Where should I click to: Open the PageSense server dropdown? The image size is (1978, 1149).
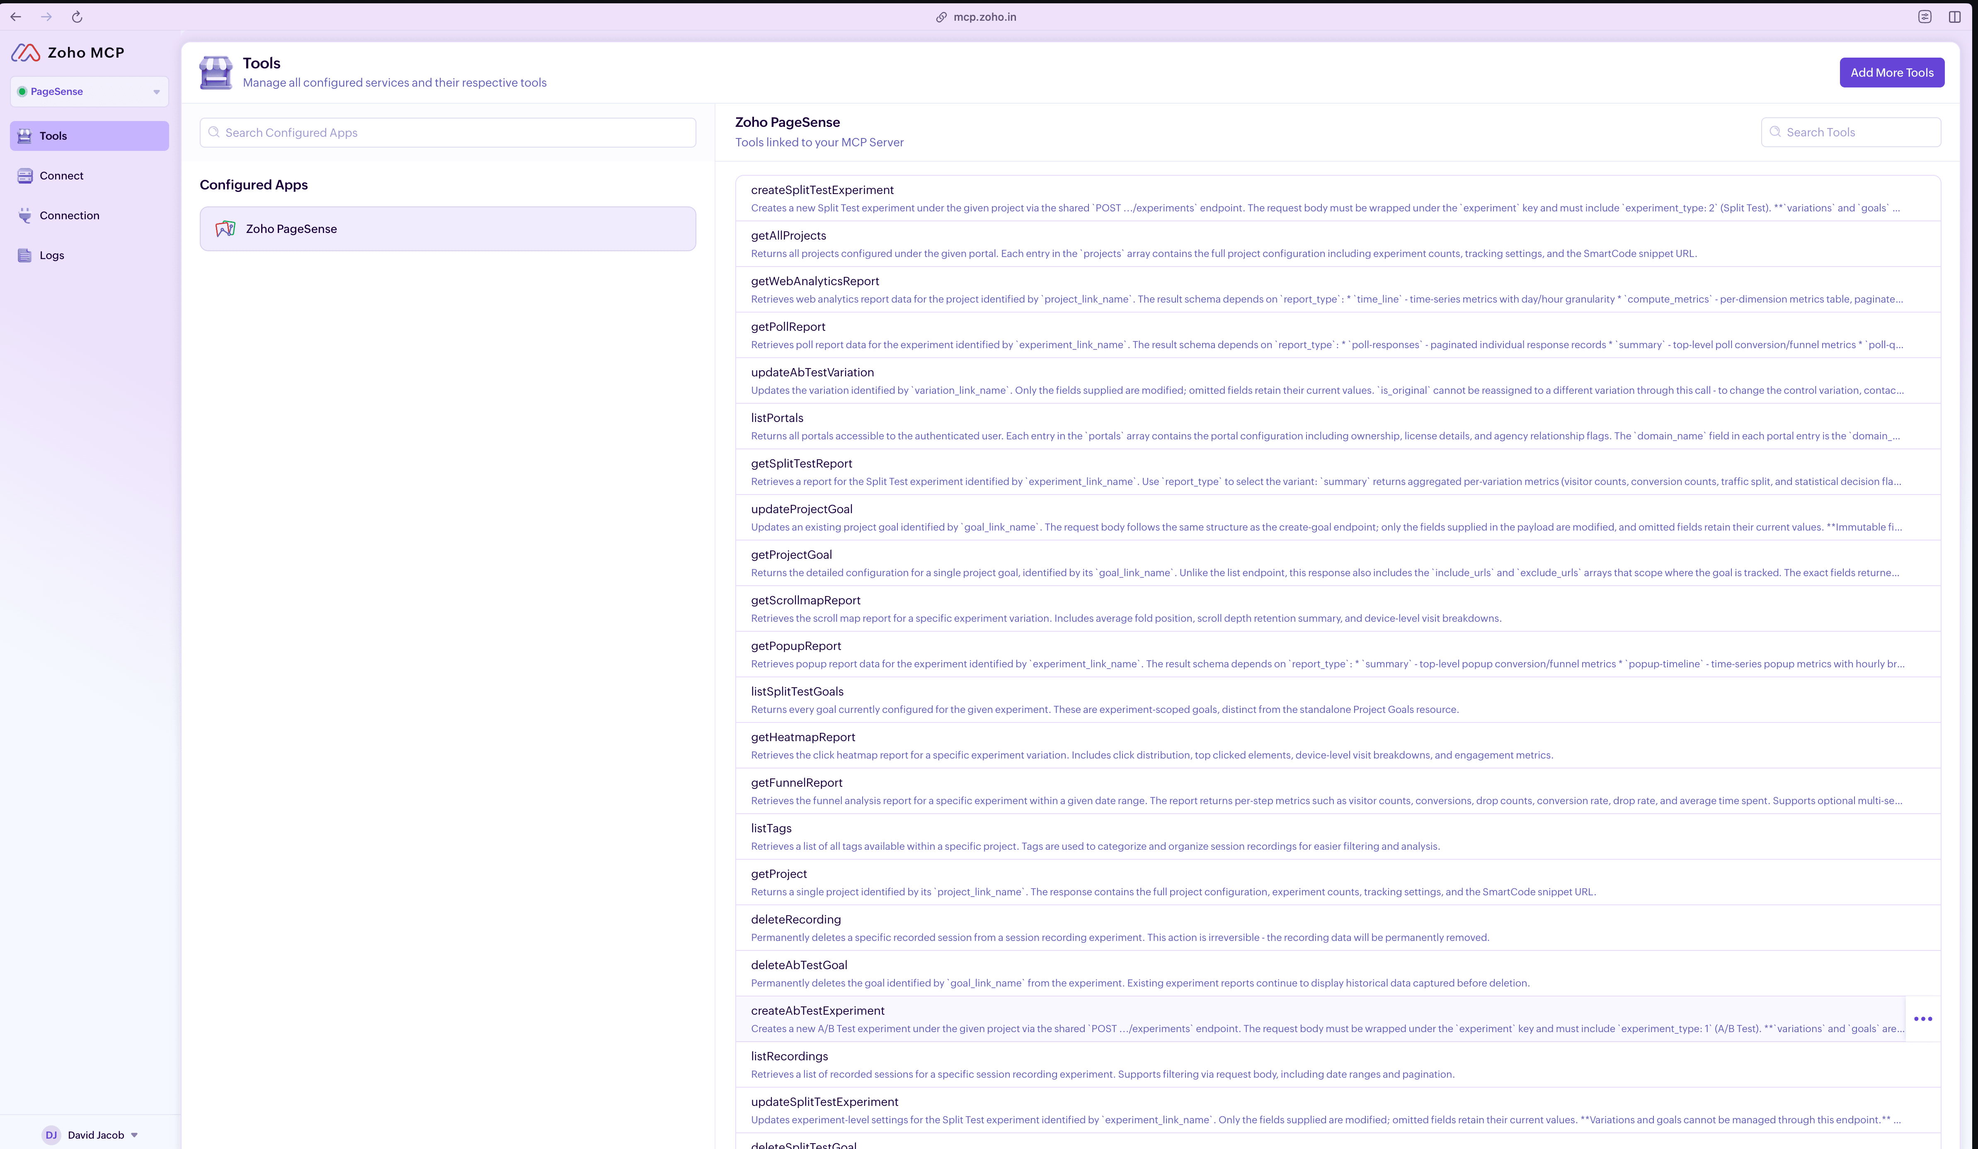(x=90, y=92)
